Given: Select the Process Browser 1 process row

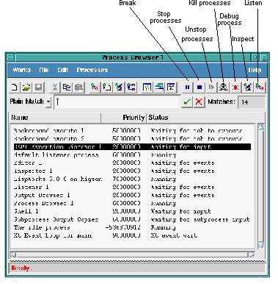Looking at the screenshot, I should tap(132, 204).
